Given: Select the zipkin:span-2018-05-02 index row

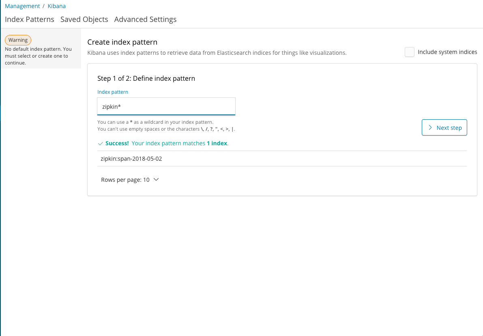Looking at the screenshot, I should 282,158.
